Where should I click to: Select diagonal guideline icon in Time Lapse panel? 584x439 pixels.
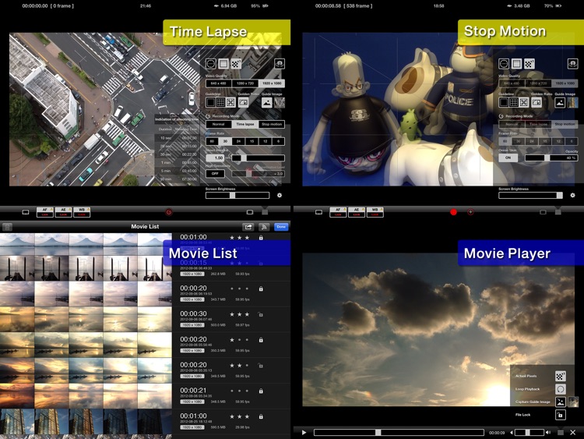click(x=230, y=102)
